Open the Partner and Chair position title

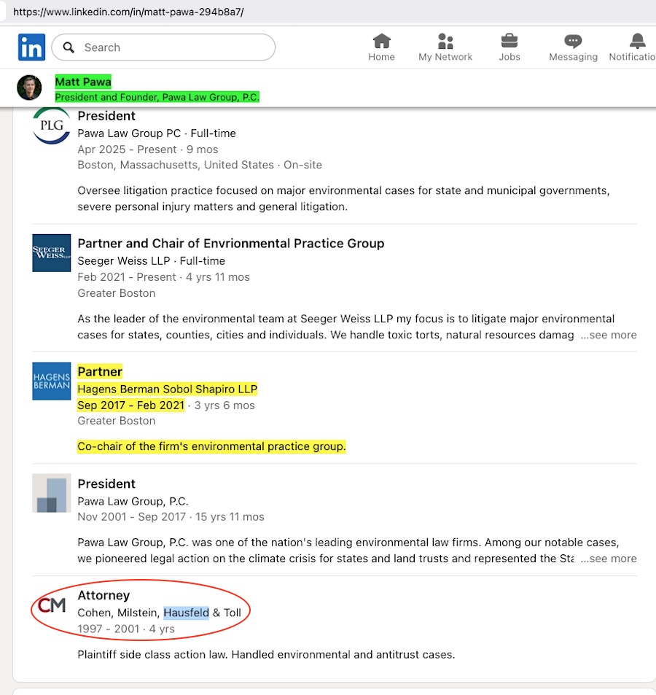230,244
